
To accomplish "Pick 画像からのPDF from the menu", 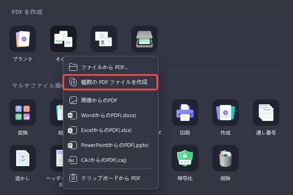I will [x=110, y=100].
